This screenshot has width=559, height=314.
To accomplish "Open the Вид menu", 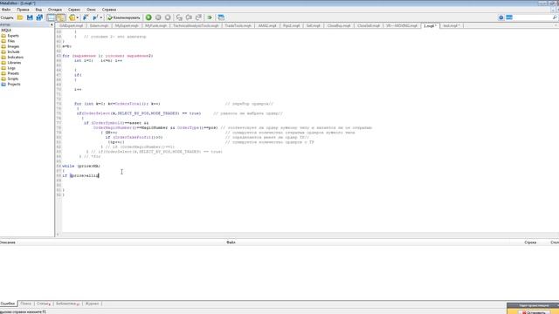I will click(x=38, y=10).
